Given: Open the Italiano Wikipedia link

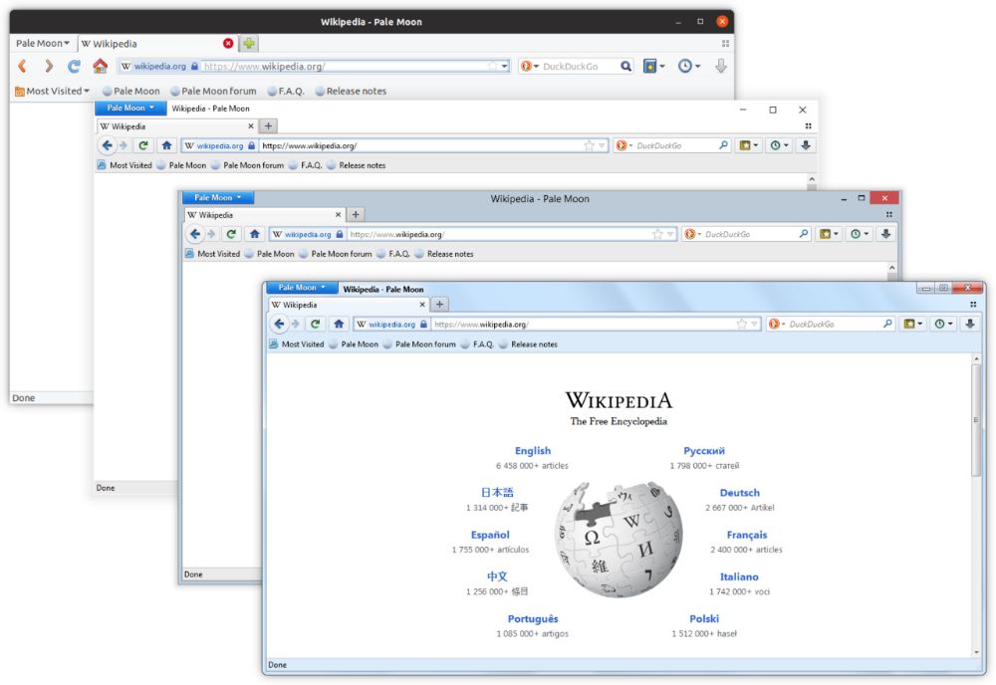Looking at the screenshot, I should pyautogui.click(x=739, y=577).
